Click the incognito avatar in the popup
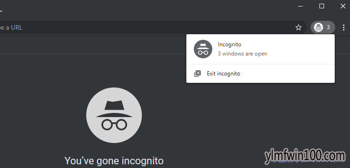 203,49
